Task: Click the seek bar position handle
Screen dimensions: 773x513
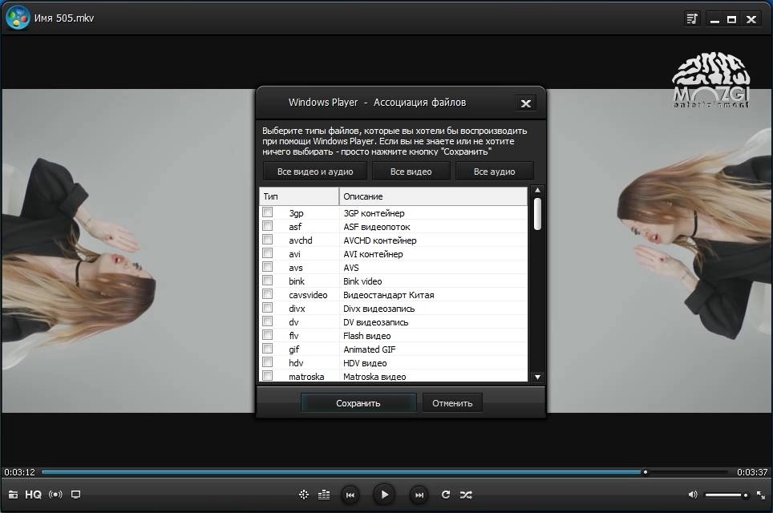Action: pos(645,472)
